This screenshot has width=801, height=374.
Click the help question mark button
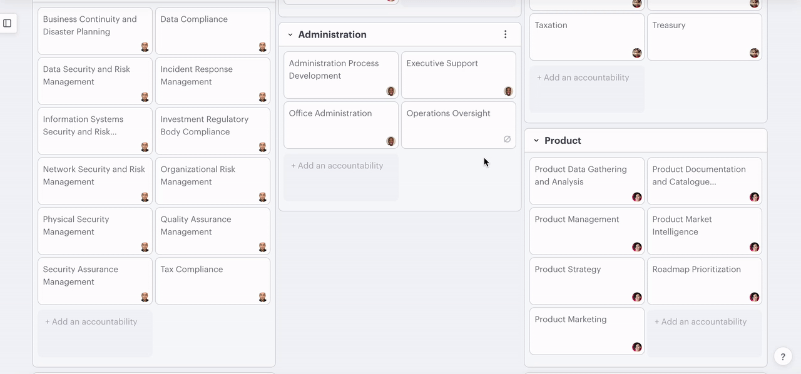click(783, 356)
